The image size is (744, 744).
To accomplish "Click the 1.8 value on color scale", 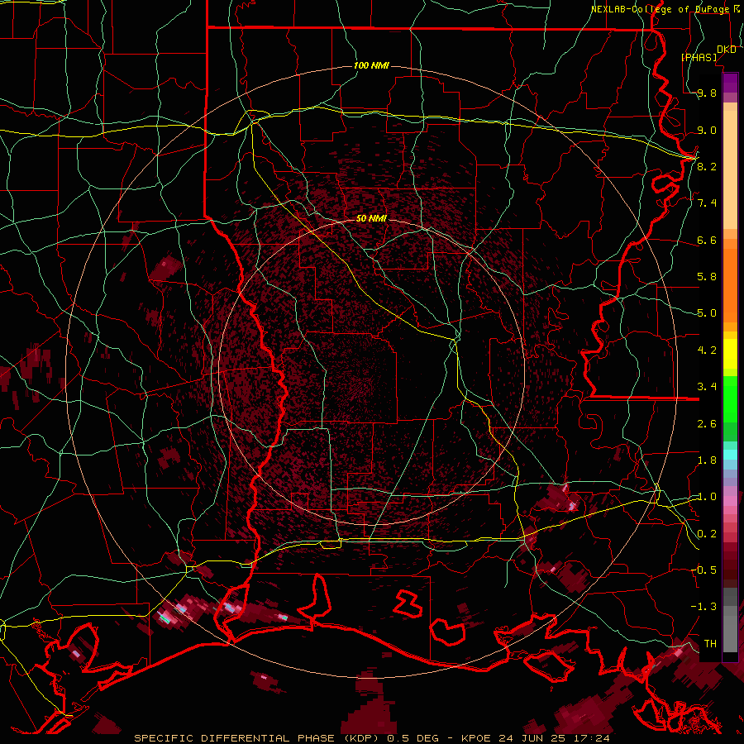I will (x=707, y=460).
